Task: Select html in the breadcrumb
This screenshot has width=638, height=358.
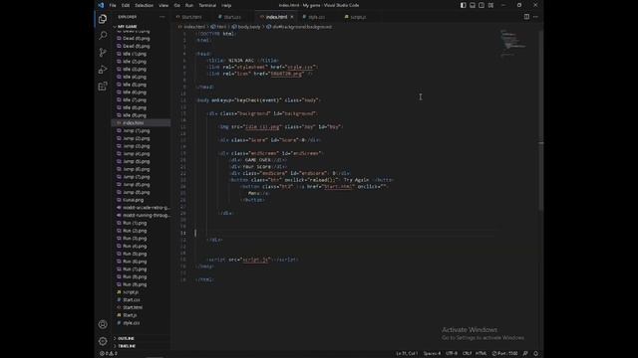Action: (x=219, y=27)
